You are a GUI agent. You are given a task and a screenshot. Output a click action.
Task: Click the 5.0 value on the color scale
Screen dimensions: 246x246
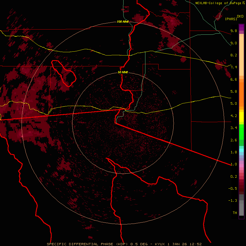[x=234, y=104]
